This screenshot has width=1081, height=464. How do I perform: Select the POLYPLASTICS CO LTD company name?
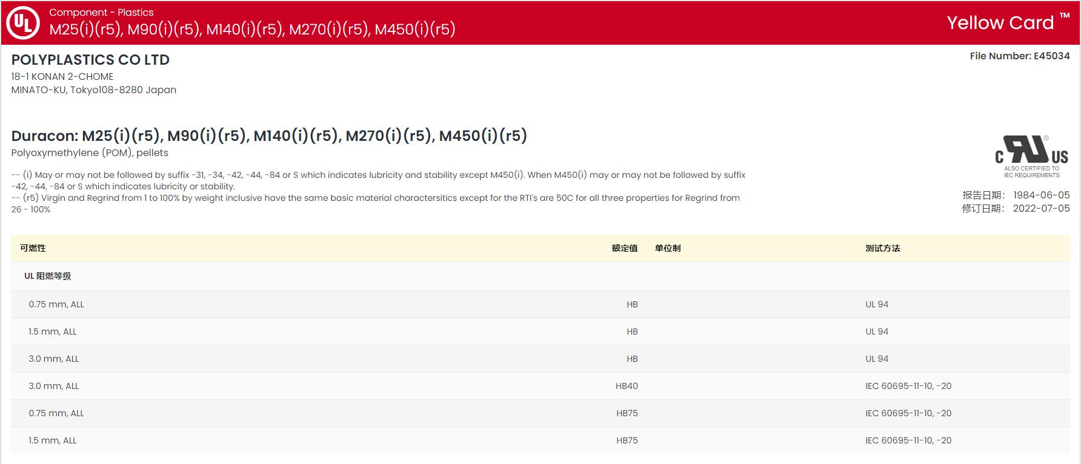pyautogui.click(x=90, y=60)
